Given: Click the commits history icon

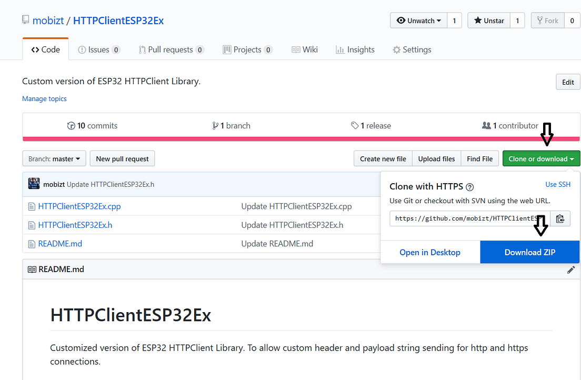Looking at the screenshot, I should coord(71,126).
